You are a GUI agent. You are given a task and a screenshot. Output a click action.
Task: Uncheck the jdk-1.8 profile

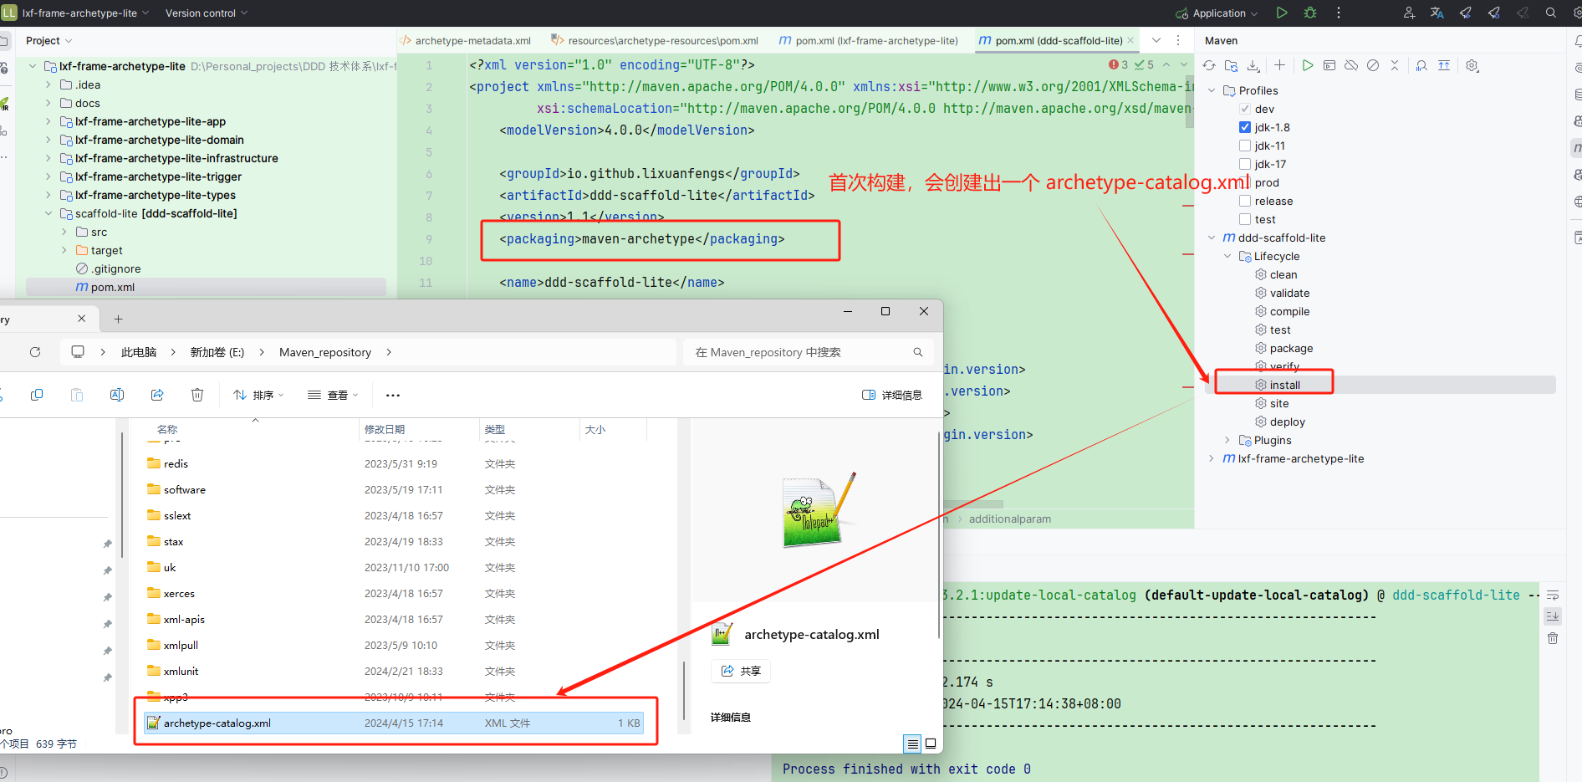(x=1245, y=127)
